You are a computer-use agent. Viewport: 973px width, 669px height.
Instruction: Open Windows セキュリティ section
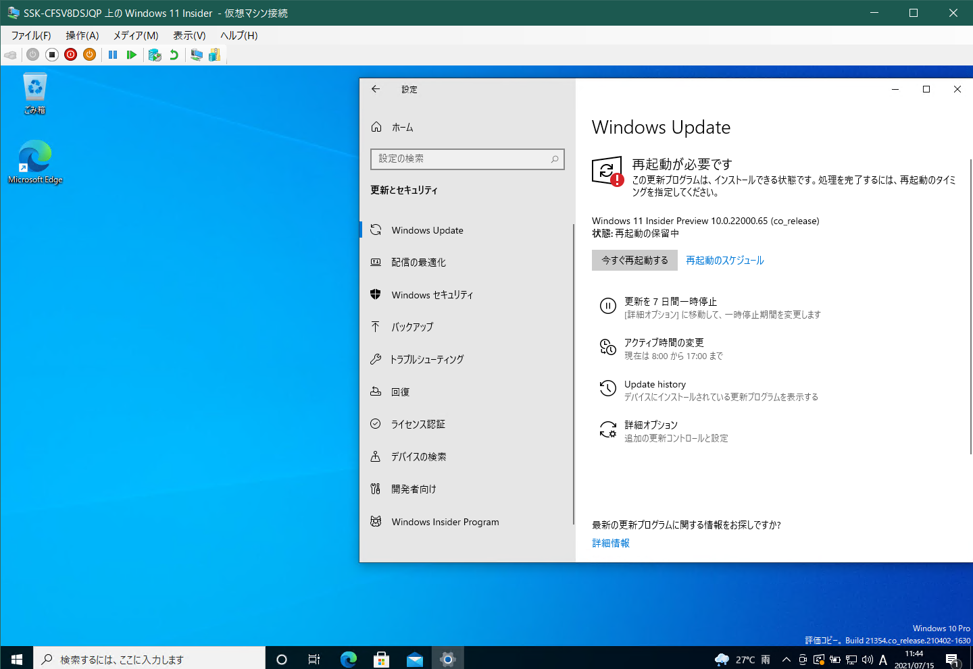click(x=466, y=295)
